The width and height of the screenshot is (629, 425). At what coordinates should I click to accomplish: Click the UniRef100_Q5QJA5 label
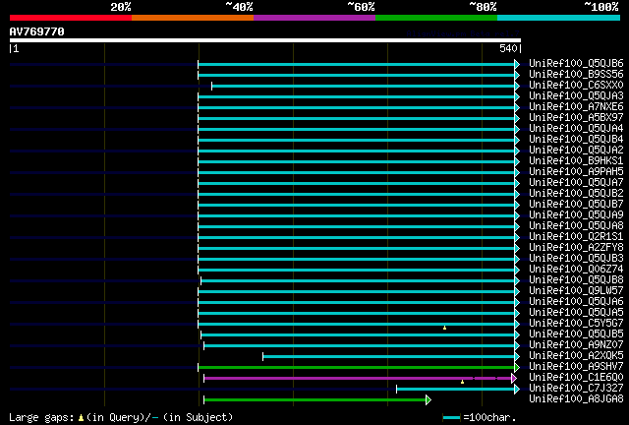click(x=576, y=313)
